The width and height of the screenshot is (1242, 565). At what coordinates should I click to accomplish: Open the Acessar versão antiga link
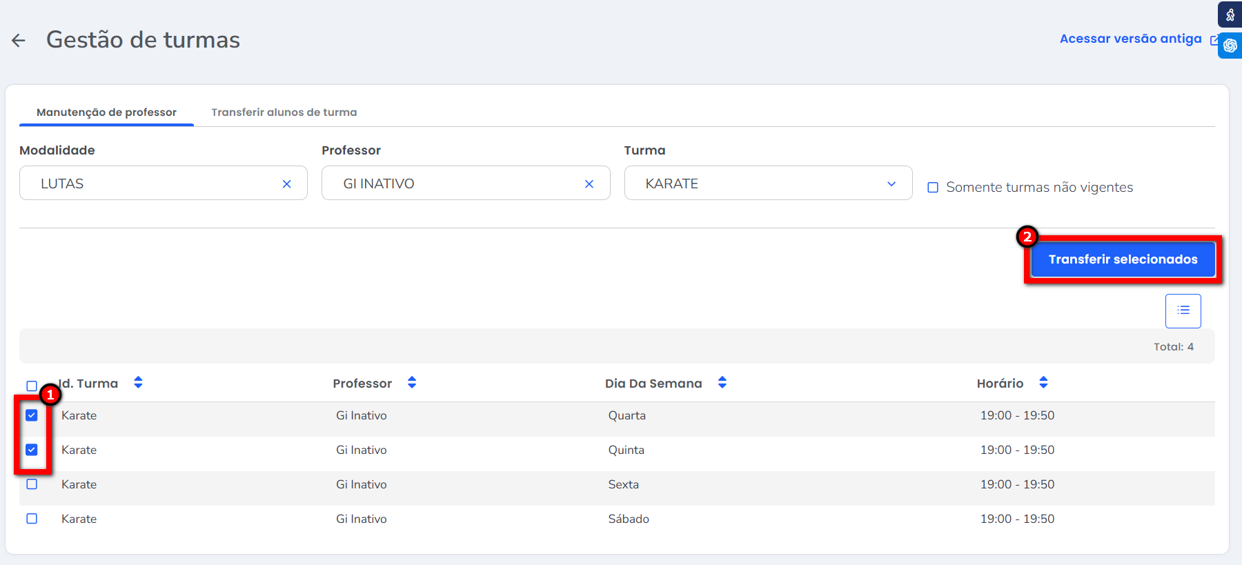click(x=1130, y=39)
